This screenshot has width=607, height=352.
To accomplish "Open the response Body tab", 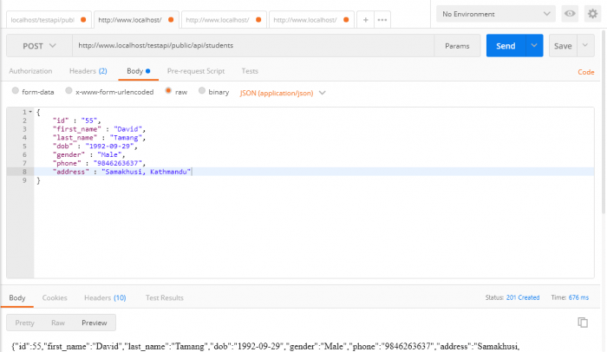I will coord(17,297).
